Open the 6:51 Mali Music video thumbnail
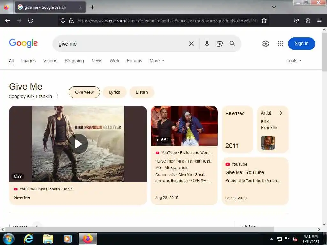 [x=184, y=126]
